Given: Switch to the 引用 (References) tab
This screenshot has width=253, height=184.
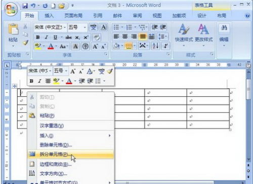Looking at the screenshot, I should tap(98, 16).
